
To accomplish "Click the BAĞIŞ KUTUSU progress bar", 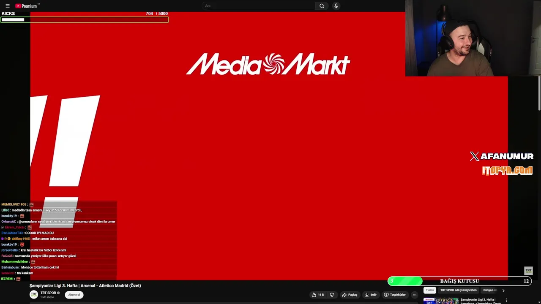I will click(459, 281).
